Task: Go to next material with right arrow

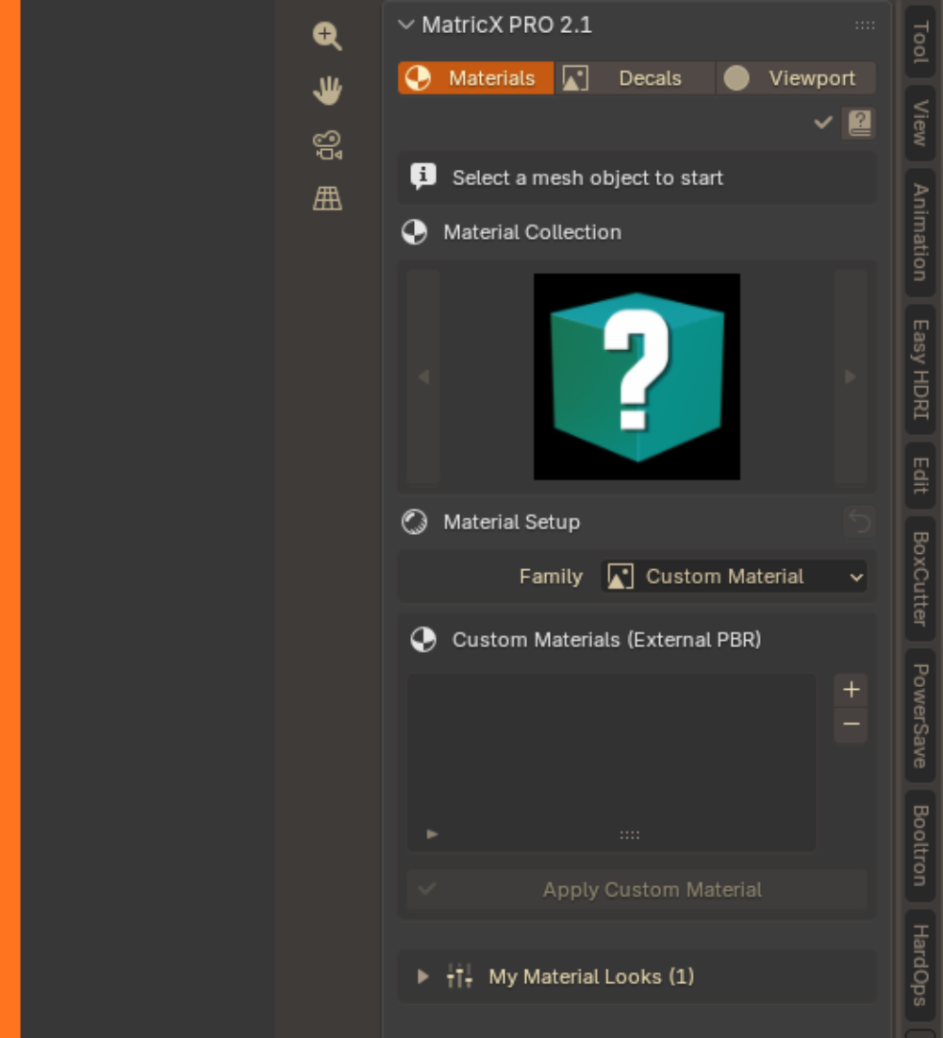Action: click(851, 377)
